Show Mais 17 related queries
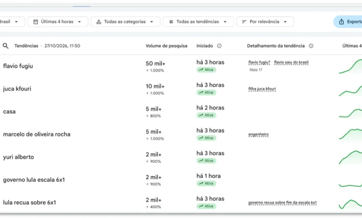Viewport: 362px width, 218px height. tap(256, 70)
